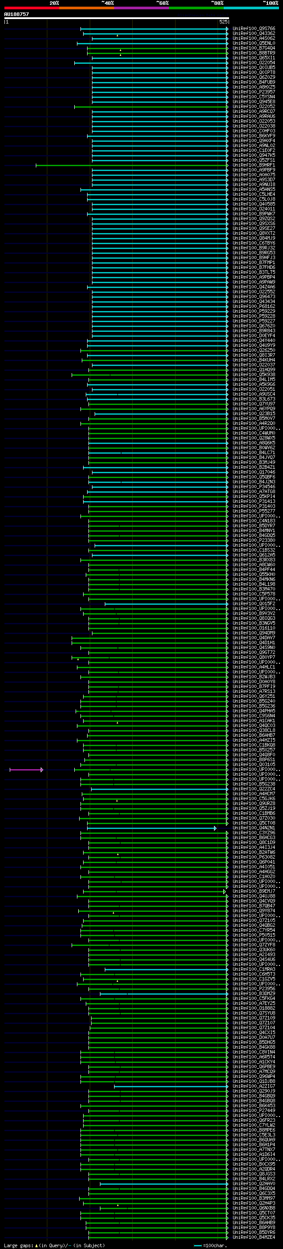Click UniRef100_C5GJK6 label
This screenshot has width=283, height=1249.
(254, 799)
